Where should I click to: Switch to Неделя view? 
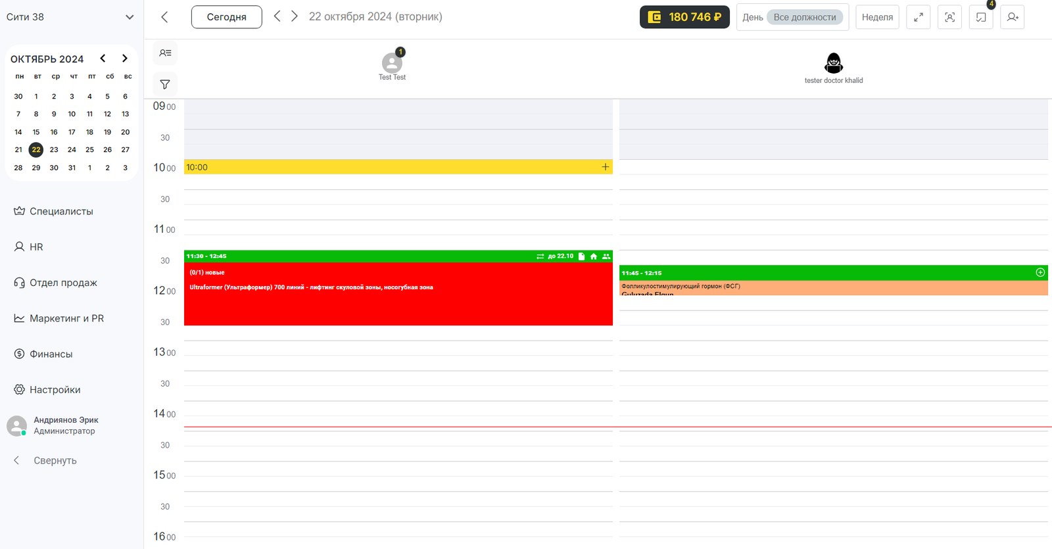click(x=877, y=17)
